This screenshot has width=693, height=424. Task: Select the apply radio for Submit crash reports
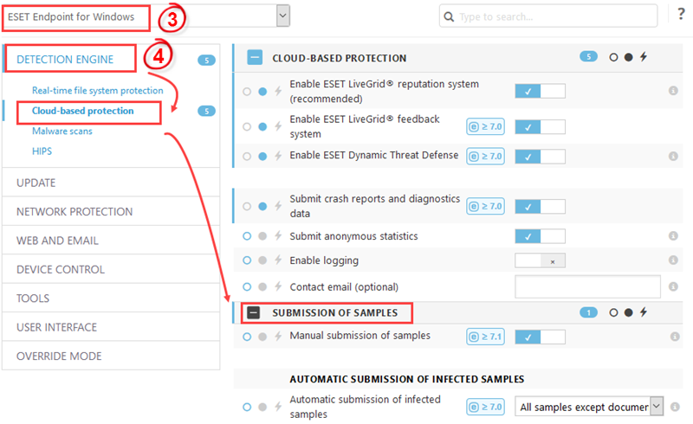click(262, 206)
